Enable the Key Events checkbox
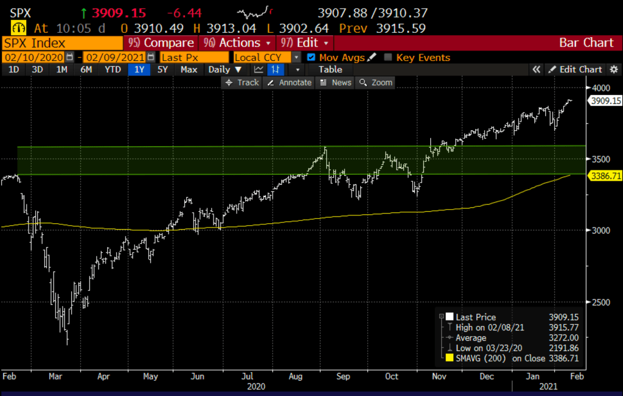 click(388, 57)
